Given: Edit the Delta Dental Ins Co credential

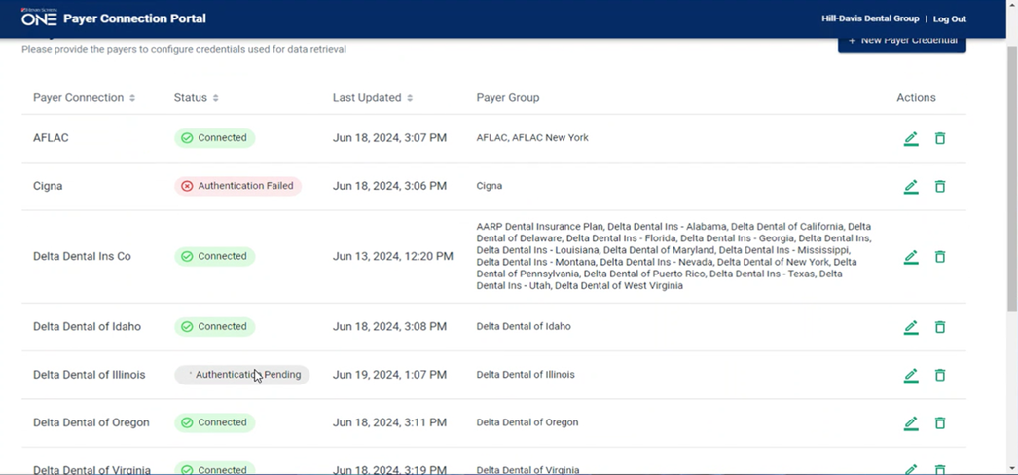Looking at the screenshot, I should [911, 256].
